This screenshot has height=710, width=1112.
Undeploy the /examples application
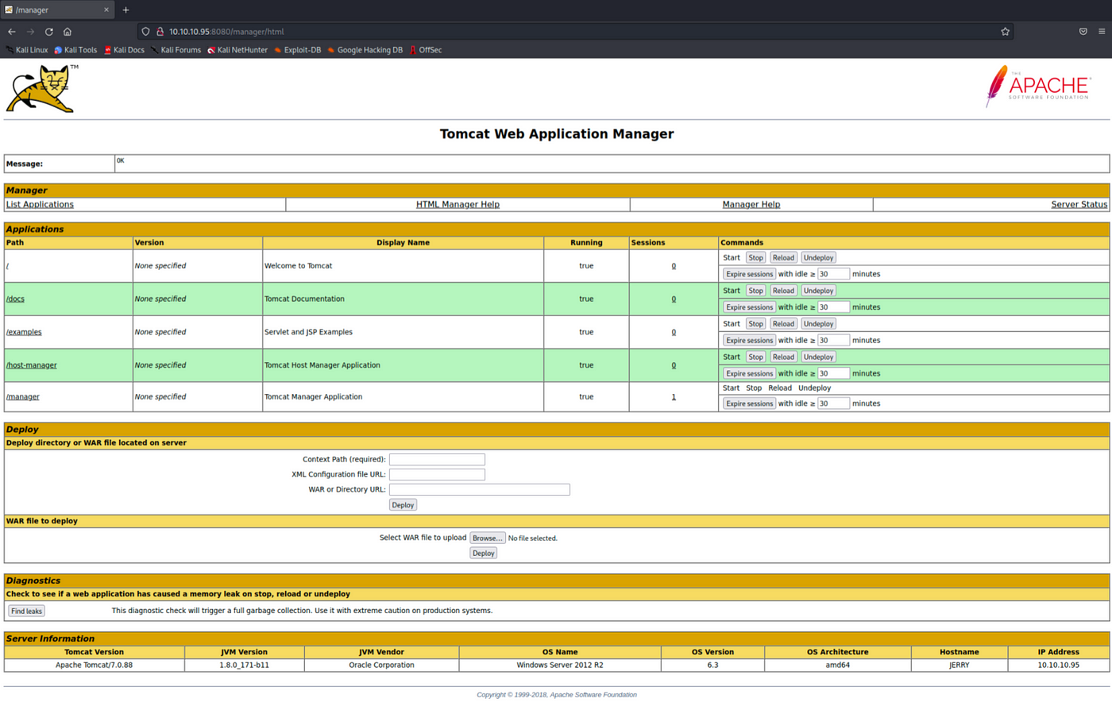pos(818,324)
